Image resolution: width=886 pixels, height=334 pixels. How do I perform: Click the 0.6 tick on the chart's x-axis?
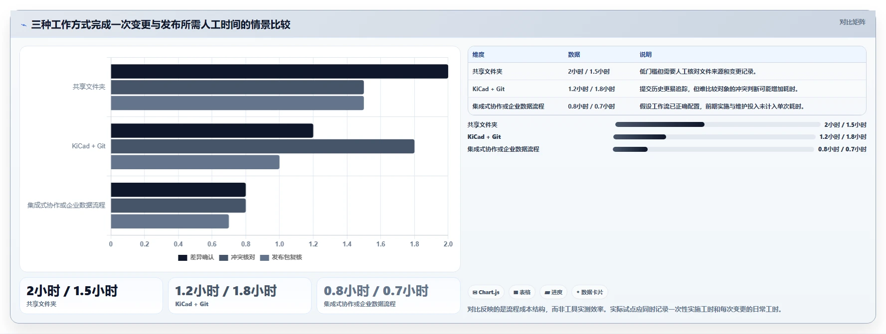coord(212,244)
